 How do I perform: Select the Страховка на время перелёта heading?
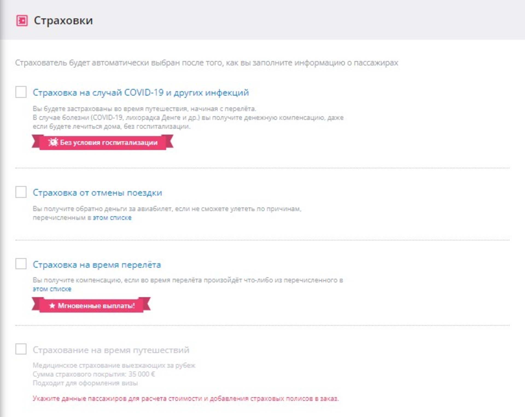[x=97, y=264]
